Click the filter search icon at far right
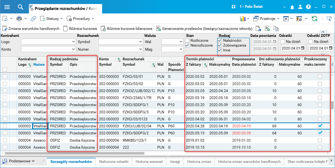The image size is (335, 168). pos(329,19)
